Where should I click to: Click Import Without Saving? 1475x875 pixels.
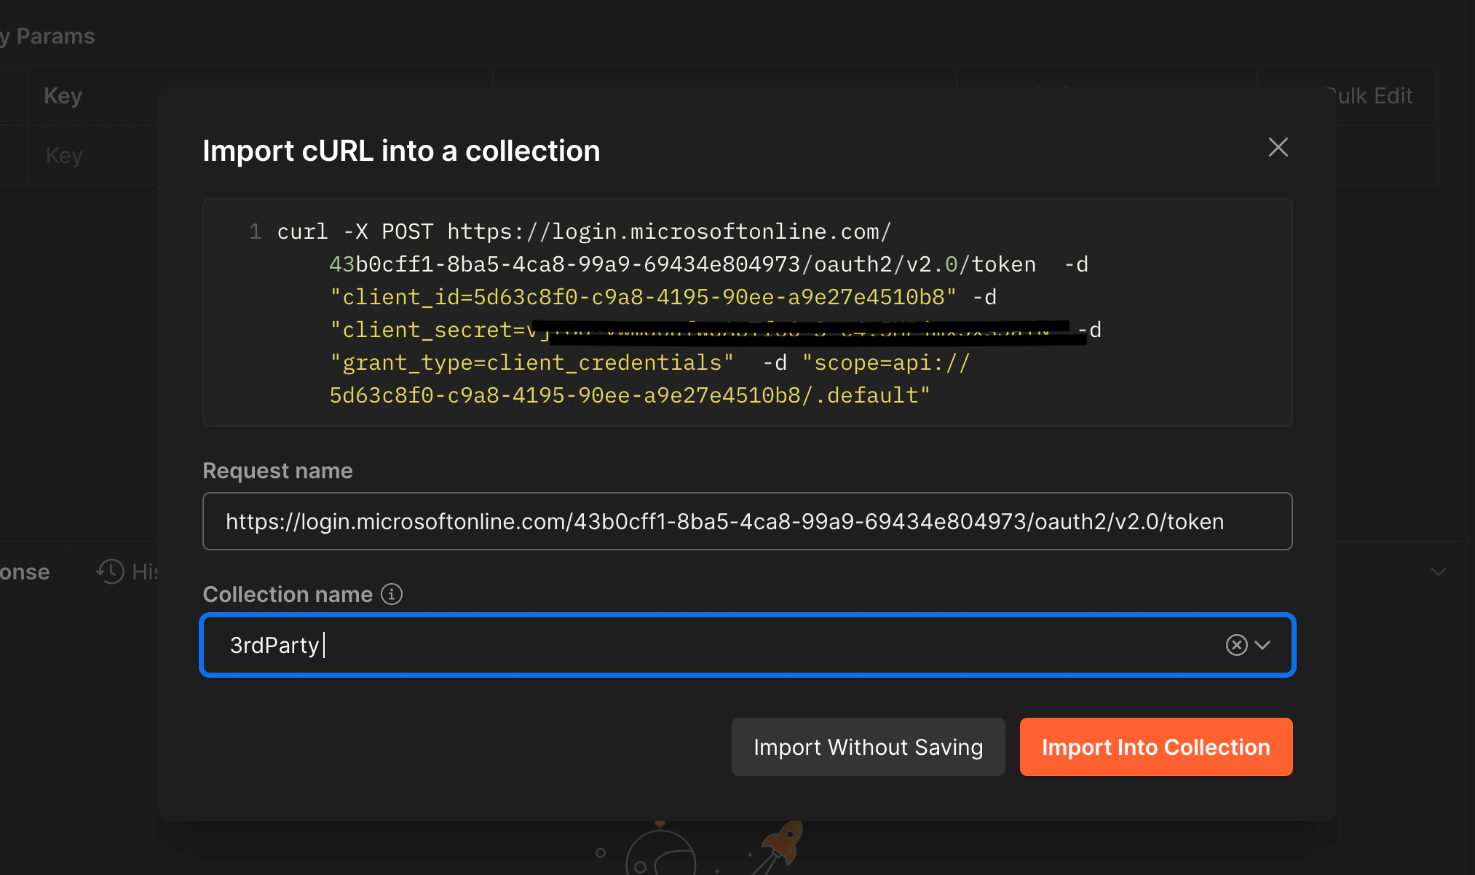(x=868, y=747)
